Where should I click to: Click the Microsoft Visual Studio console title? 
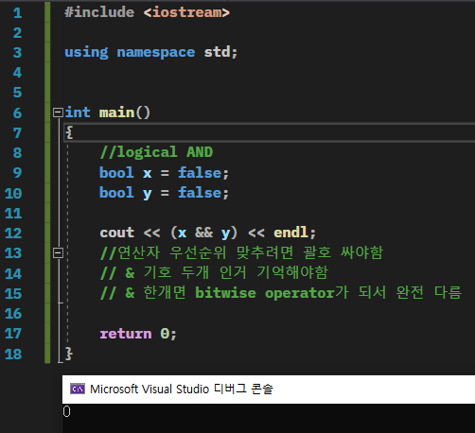click(182, 389)
